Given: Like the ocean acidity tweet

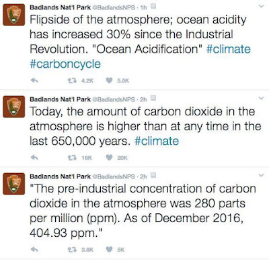Looking at the screenshot, I should click(109, 81).
